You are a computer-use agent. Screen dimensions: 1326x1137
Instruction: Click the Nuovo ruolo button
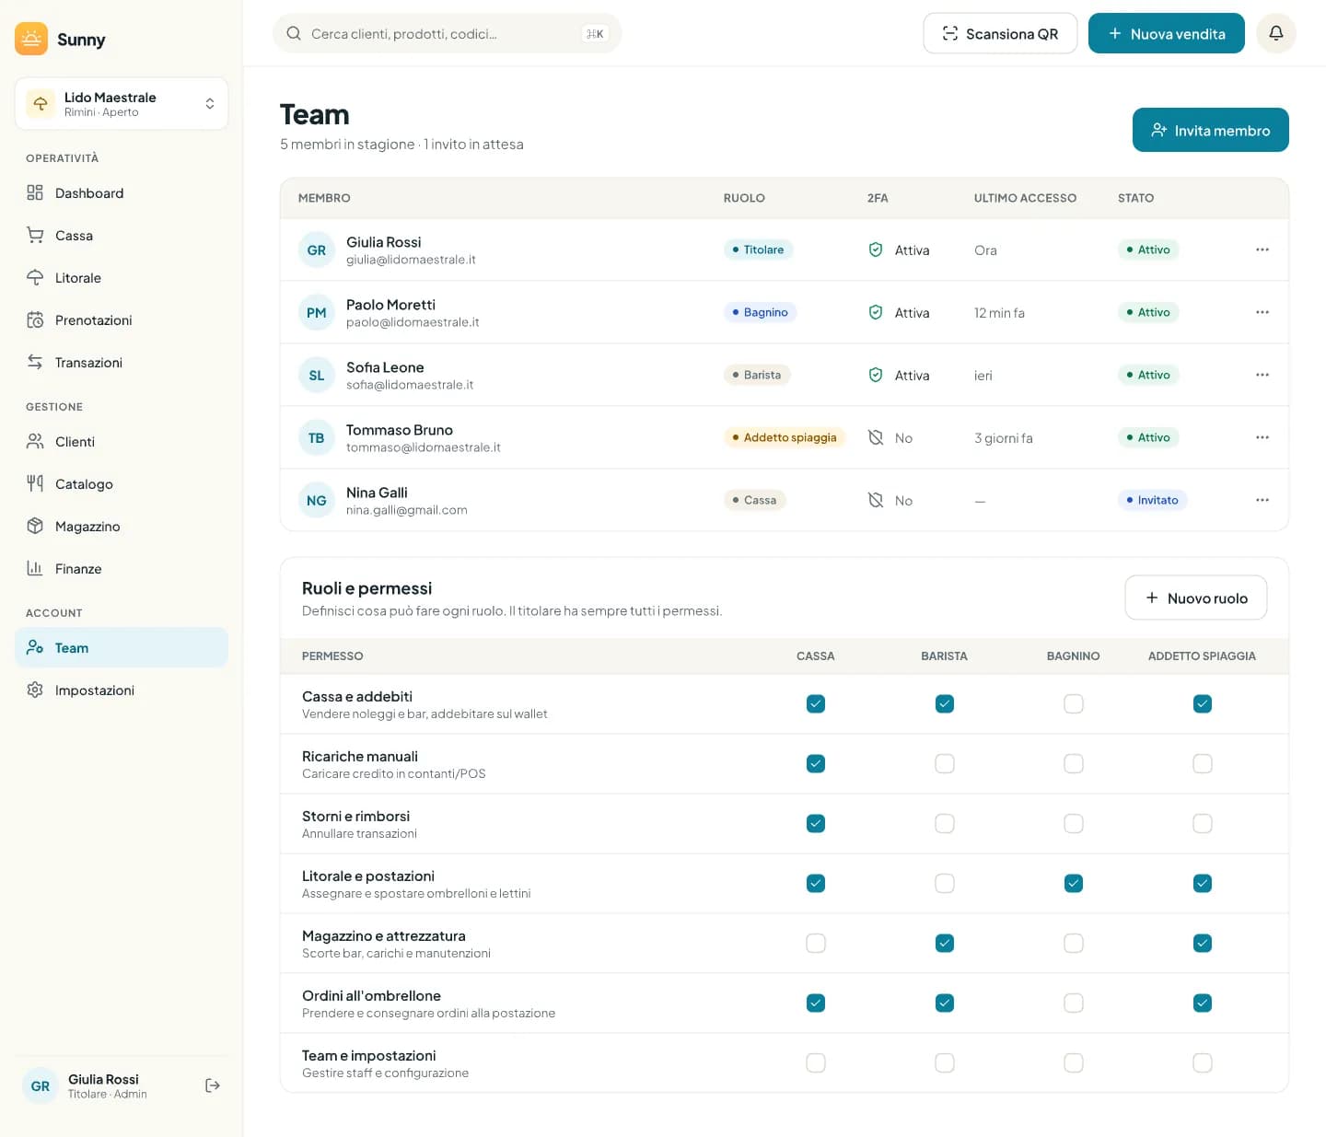pos(1195,598)
